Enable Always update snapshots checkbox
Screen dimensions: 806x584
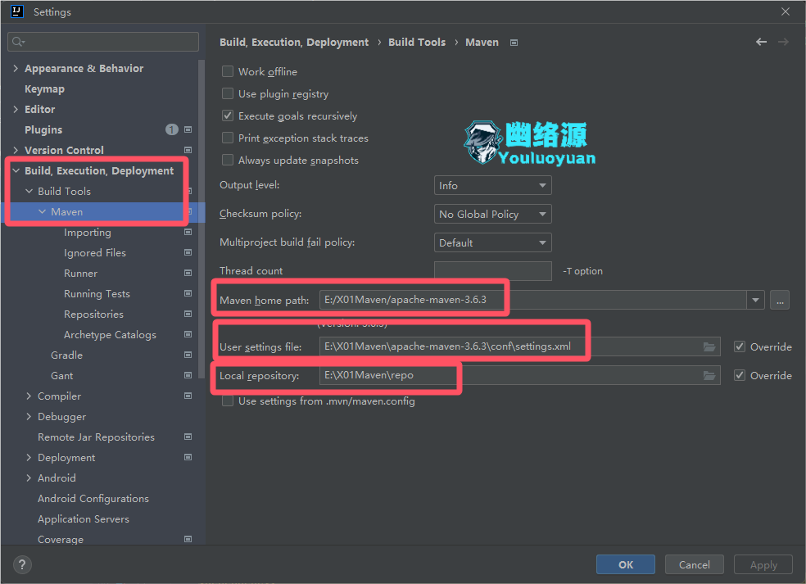(x=227, y=160)
